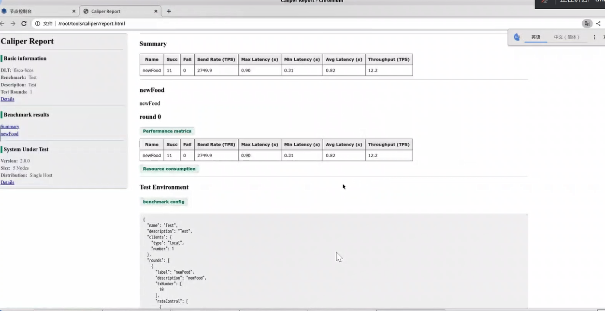Screen dimensions: 605x311
Task: Click the Test Environment heading
Action: click(164, 187)
